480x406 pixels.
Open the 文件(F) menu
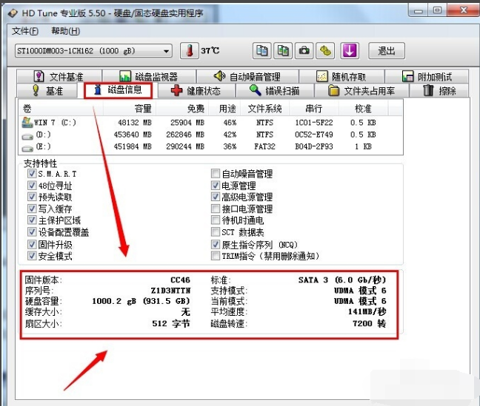coord(25,31)
